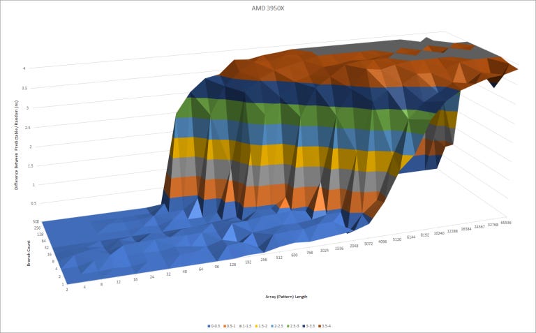Click the 768 array length label
The height and width of the screenshot is (333, 536).
coord(309,253)
